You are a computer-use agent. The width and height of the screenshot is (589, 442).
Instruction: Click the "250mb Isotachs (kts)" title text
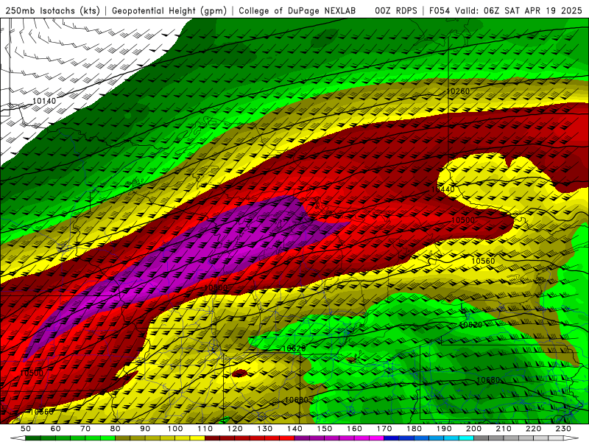53,11
